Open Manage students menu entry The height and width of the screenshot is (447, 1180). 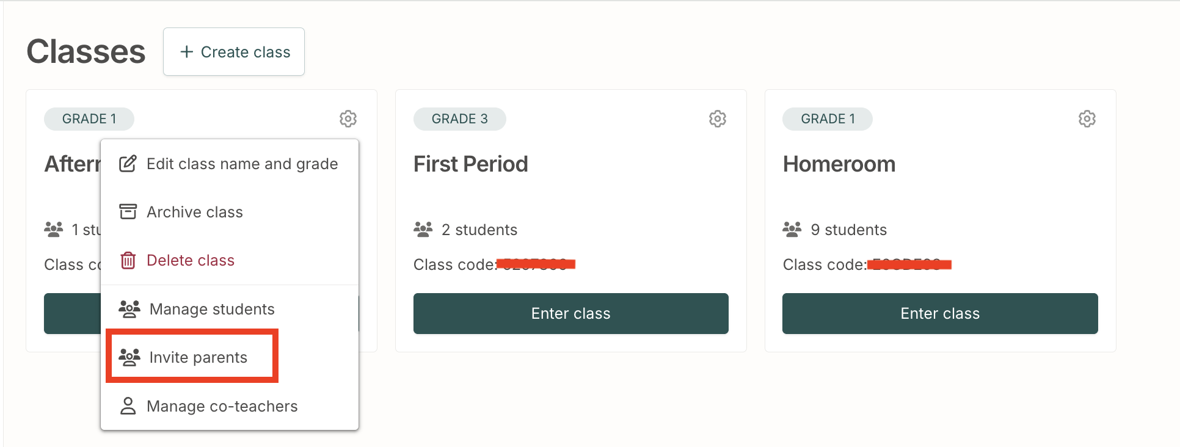(230, 309)
